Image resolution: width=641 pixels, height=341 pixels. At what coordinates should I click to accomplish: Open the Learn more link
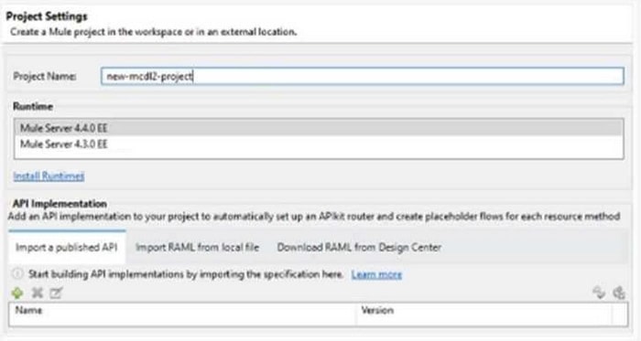click(376, 274)
